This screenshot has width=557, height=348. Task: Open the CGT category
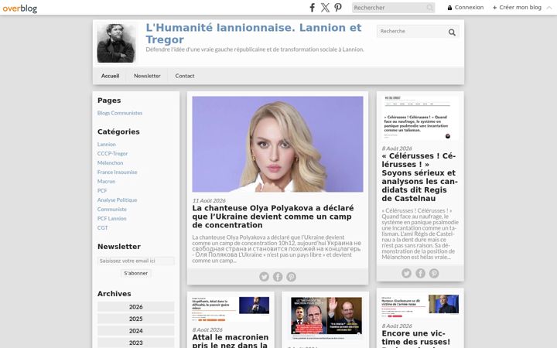[102, 227]
